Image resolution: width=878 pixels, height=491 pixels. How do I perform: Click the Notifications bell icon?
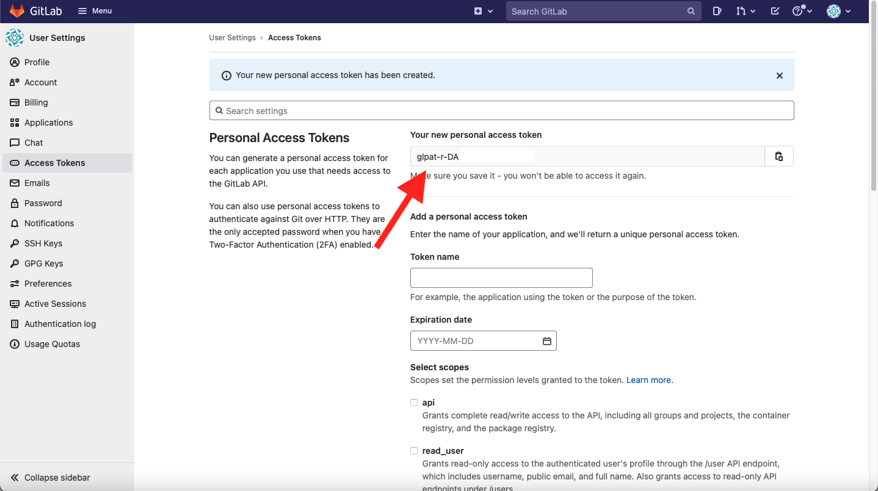[x=15, y=223]
